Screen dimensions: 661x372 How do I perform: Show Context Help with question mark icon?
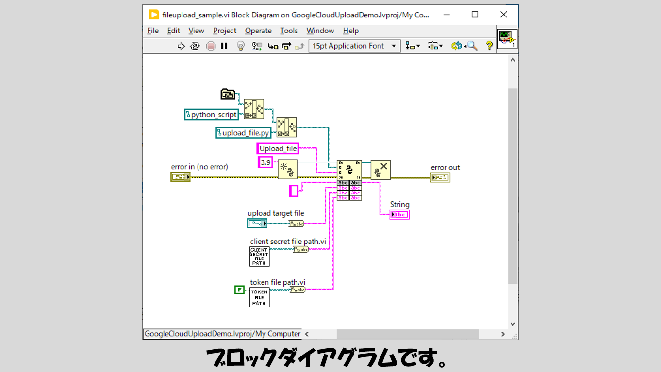pos(489,46)
